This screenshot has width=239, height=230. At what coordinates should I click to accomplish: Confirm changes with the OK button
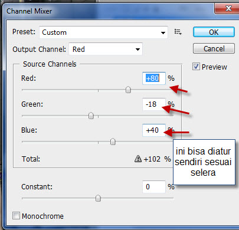click(214, 32)
